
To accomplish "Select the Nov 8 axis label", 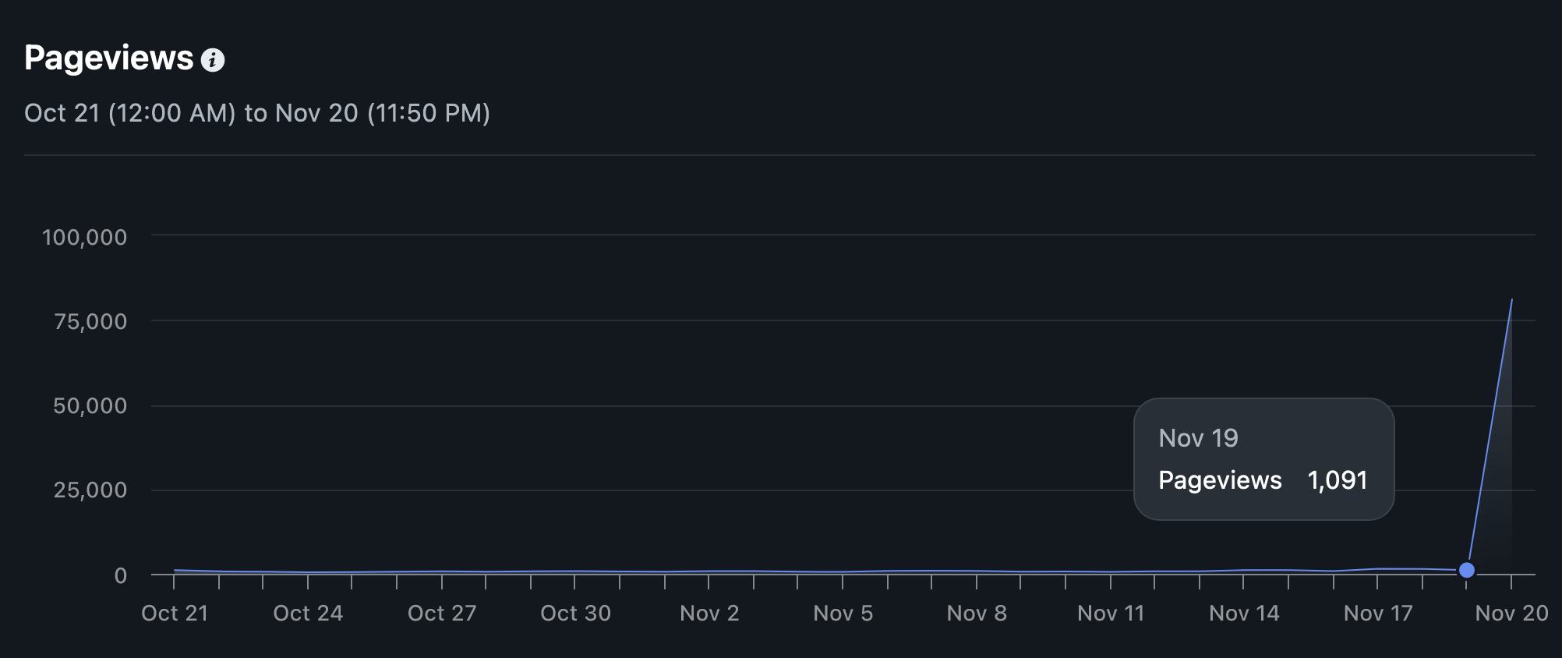I will pyautogui.click(x=977, y=614).
